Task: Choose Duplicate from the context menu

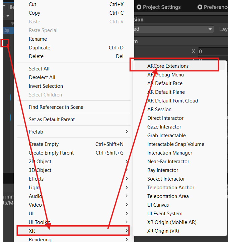Action: pyautogui.click(x=40, y=48)
